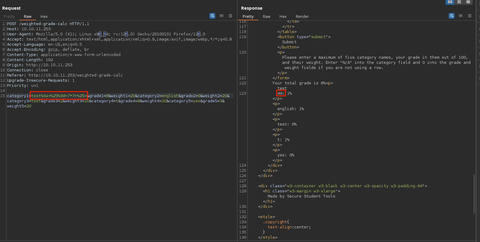Click the category3=test body line
The width and height of the screenshot is (480, 242).
tap(116, 101)
